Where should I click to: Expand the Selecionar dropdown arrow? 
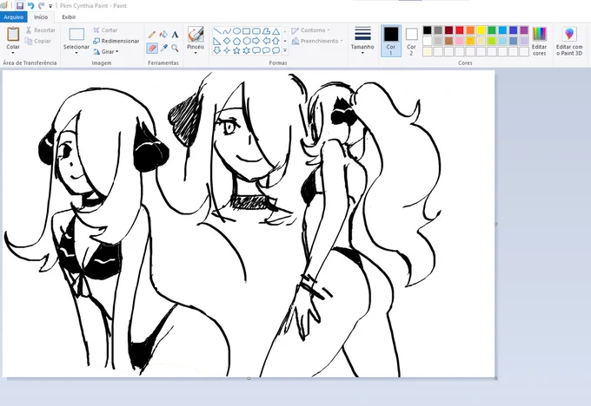click(76, 53)
